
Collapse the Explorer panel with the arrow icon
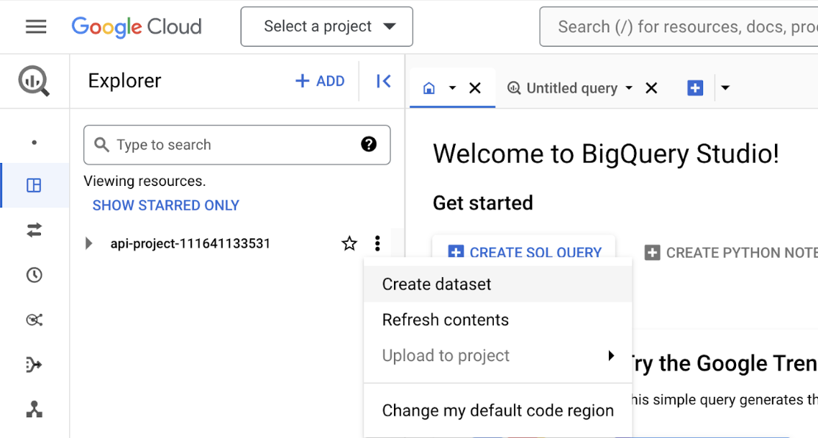click(383, 81)
